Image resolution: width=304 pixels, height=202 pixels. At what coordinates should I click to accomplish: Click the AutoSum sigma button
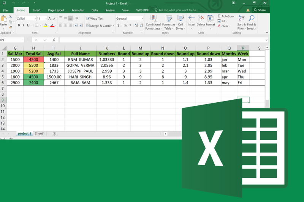[x=226, y=16]
